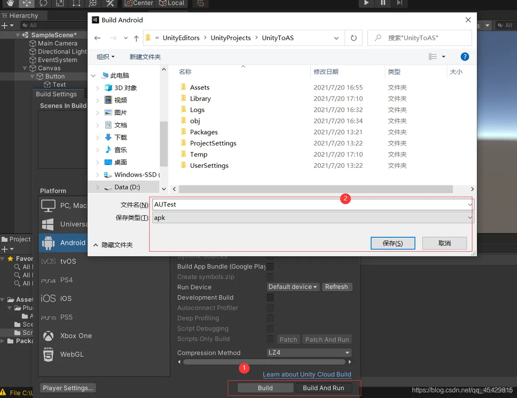Toggle Script Debugging checkbox

tap(270, 329)
